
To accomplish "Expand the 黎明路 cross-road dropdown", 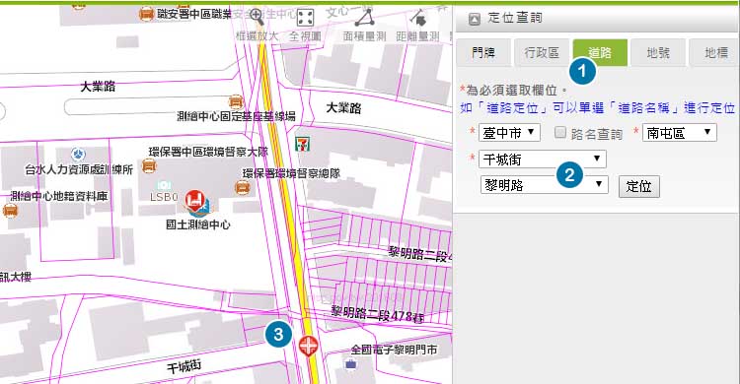I will click(x=544, y=185).
